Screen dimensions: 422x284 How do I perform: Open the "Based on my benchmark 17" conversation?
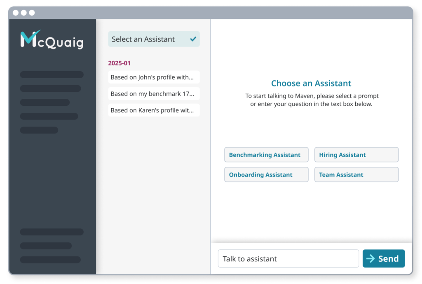pyautogui.click(x=154, y=94)
